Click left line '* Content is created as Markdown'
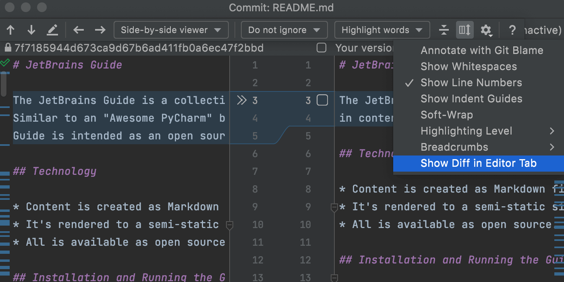The image size is (564, 282). (116, 207)
